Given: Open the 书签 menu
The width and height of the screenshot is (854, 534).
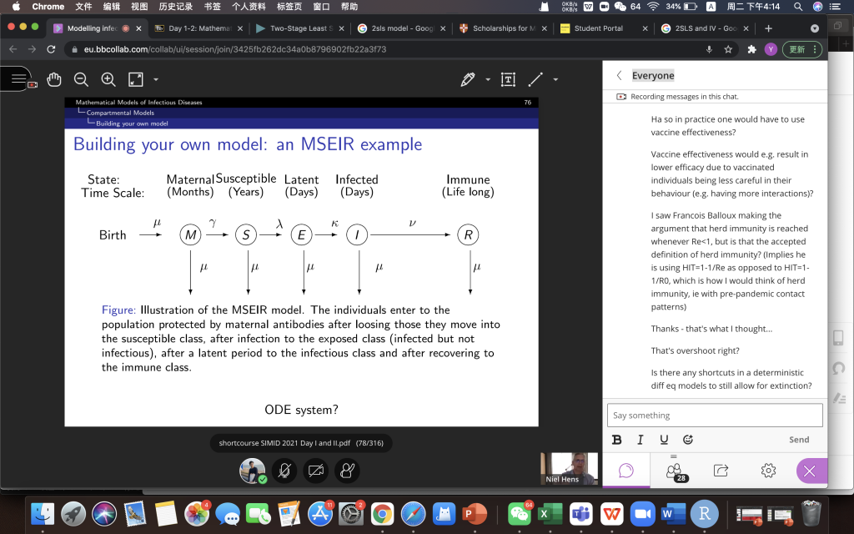Looking at the screenshot, I should pyautogui.click(x=213, y=7).
